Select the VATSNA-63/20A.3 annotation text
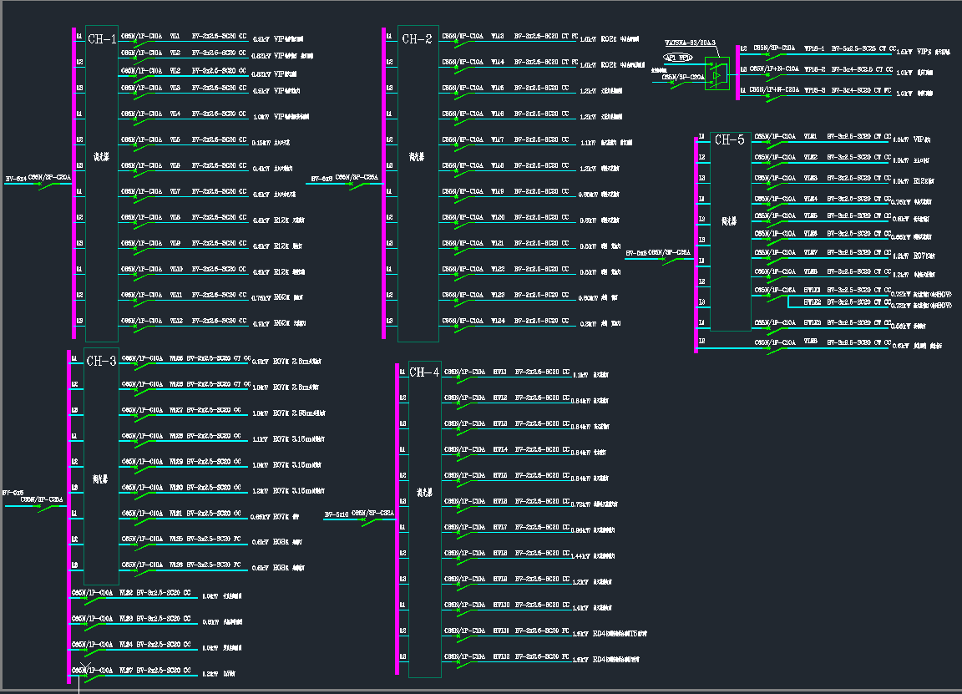This screenshot has height=694, width=962. pos(690,42)
